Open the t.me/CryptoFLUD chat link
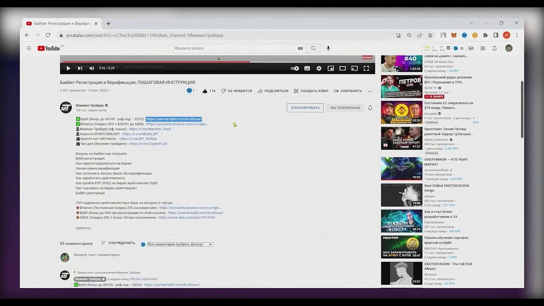 pyautogui.click(x=148, y=144)
